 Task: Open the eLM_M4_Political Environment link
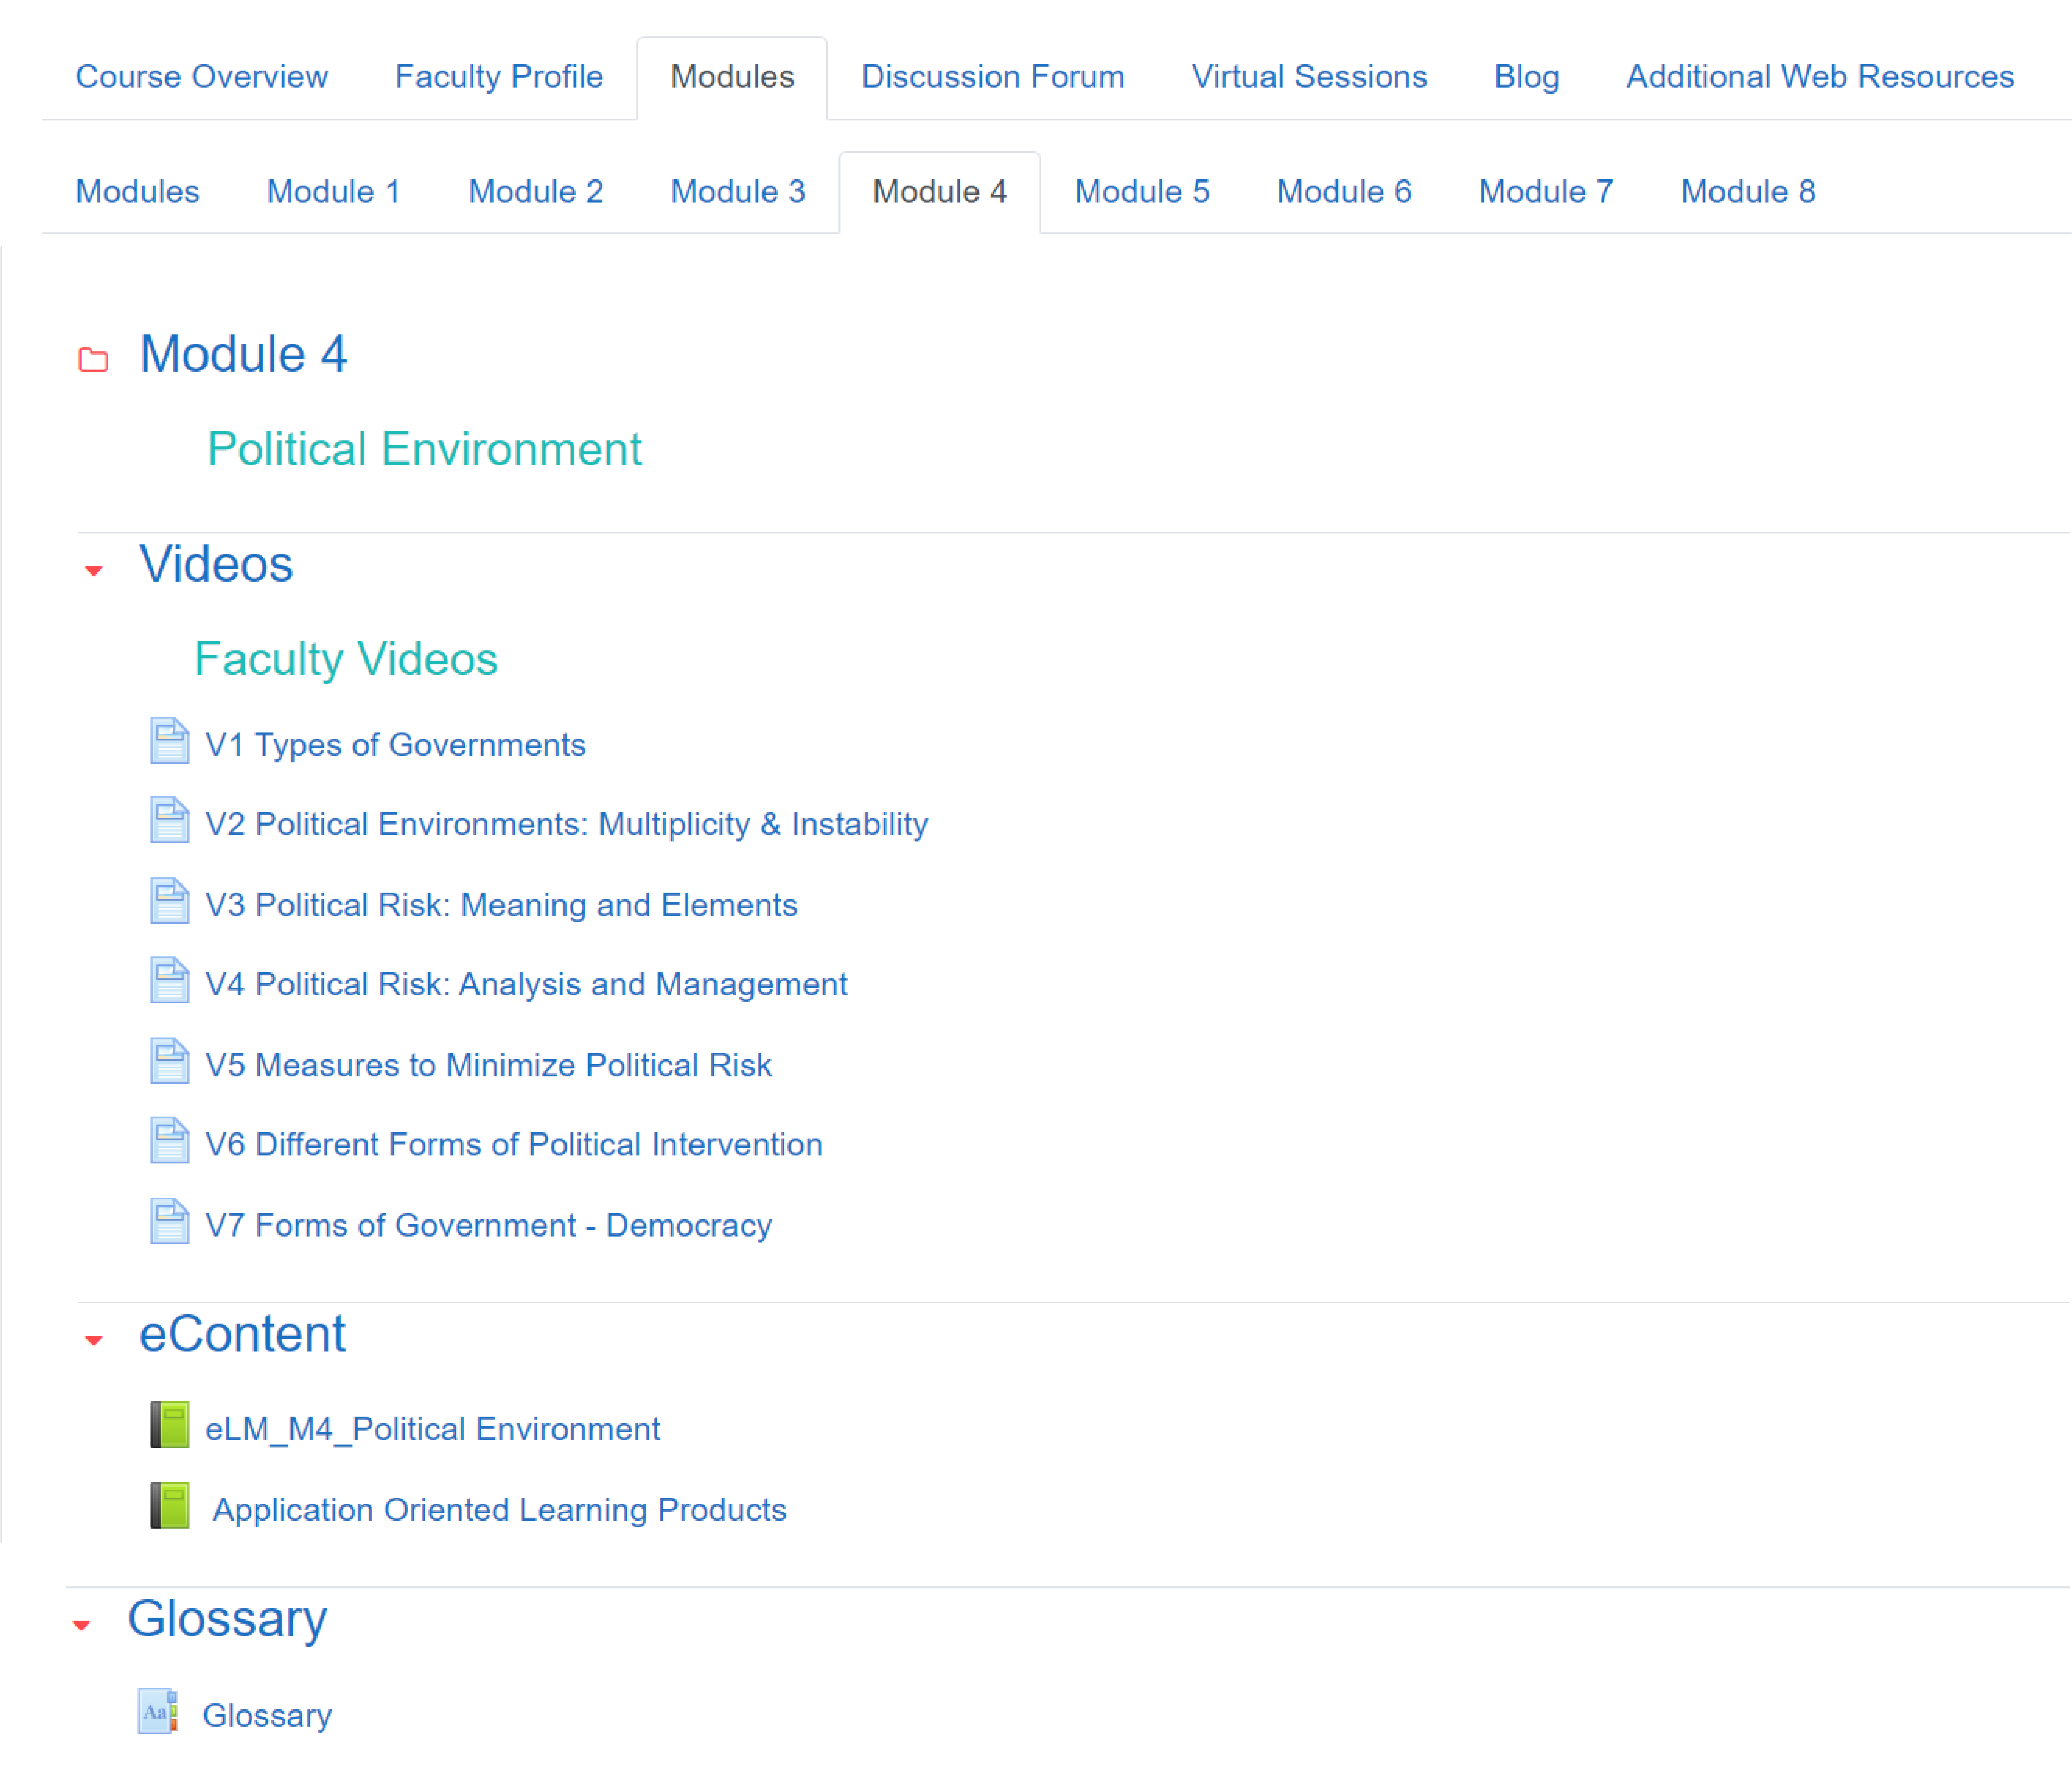(x=432, y=1429)
